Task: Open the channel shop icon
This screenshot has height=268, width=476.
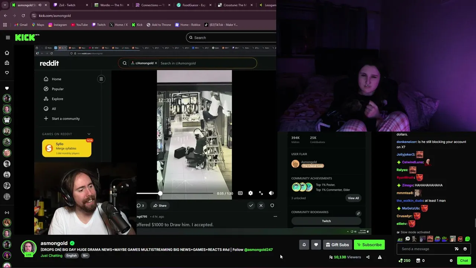Action: tap(418, 261)
